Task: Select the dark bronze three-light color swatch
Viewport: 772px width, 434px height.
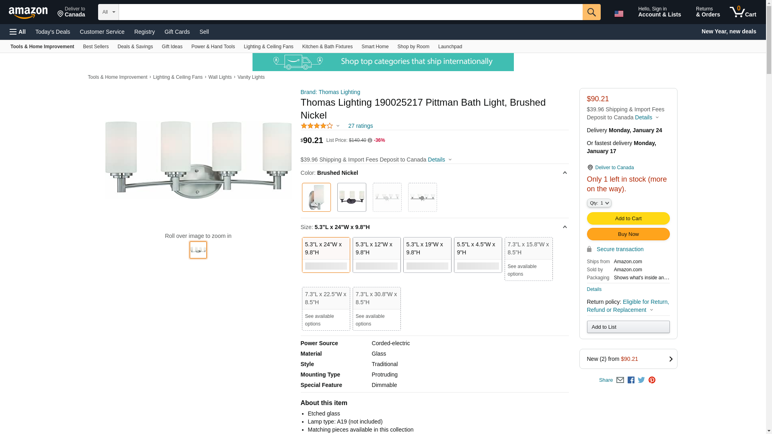Action: [x=351, y=197]
